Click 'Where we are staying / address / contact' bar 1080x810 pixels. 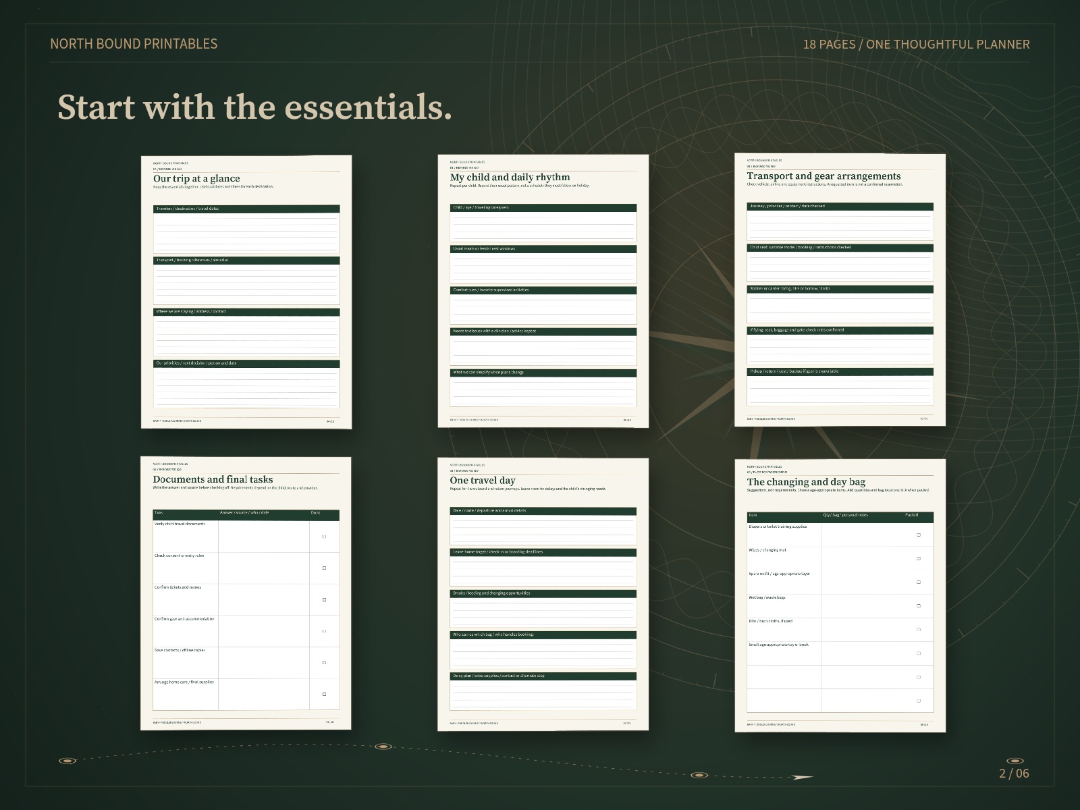246,312
